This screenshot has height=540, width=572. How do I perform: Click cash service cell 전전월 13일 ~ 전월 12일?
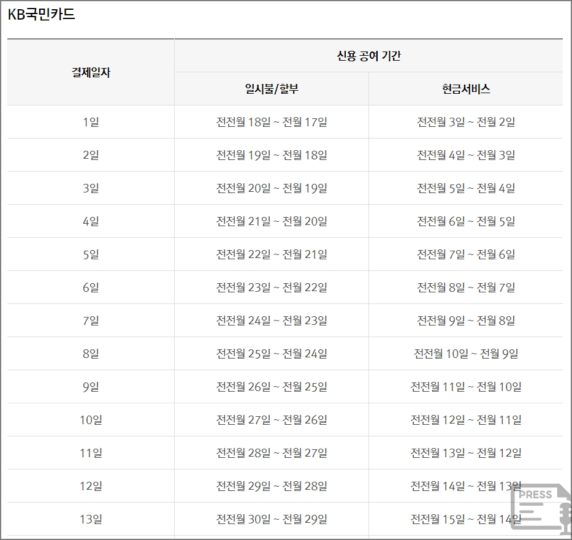click(x=466, y=453)
